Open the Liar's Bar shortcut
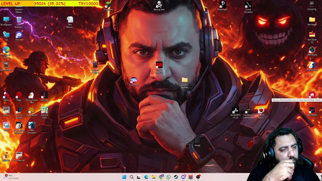Screen dimensions: 322x181 (x=45, y=97)
